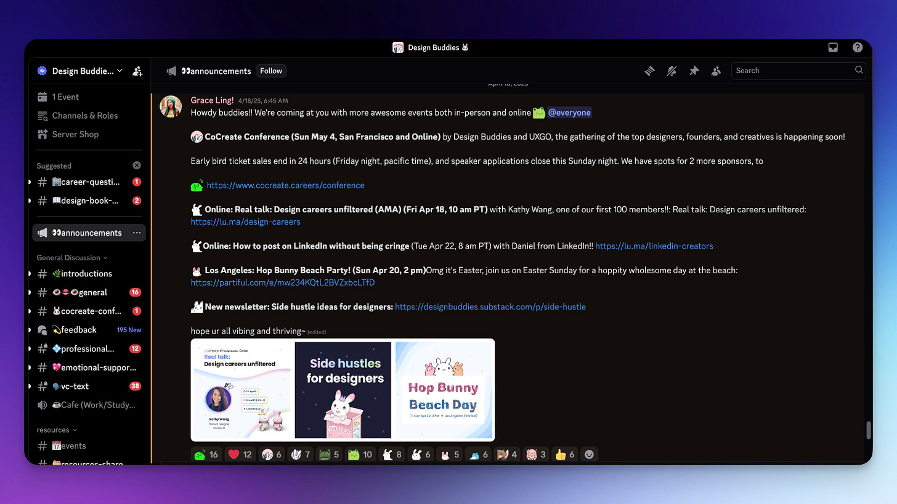Click the Design Buddies server icon in title bar
The height and width of the screenshot is (504, 897).
[398, 47]
